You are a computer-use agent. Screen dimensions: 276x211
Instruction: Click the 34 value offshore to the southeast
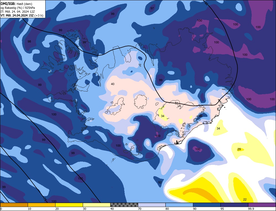coord(218,128)
